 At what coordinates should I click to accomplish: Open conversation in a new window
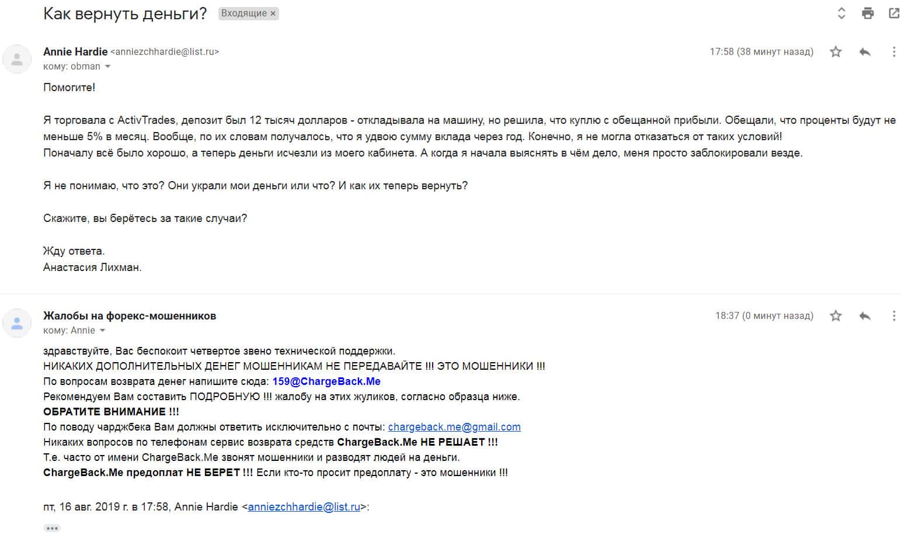coord(893,13)
